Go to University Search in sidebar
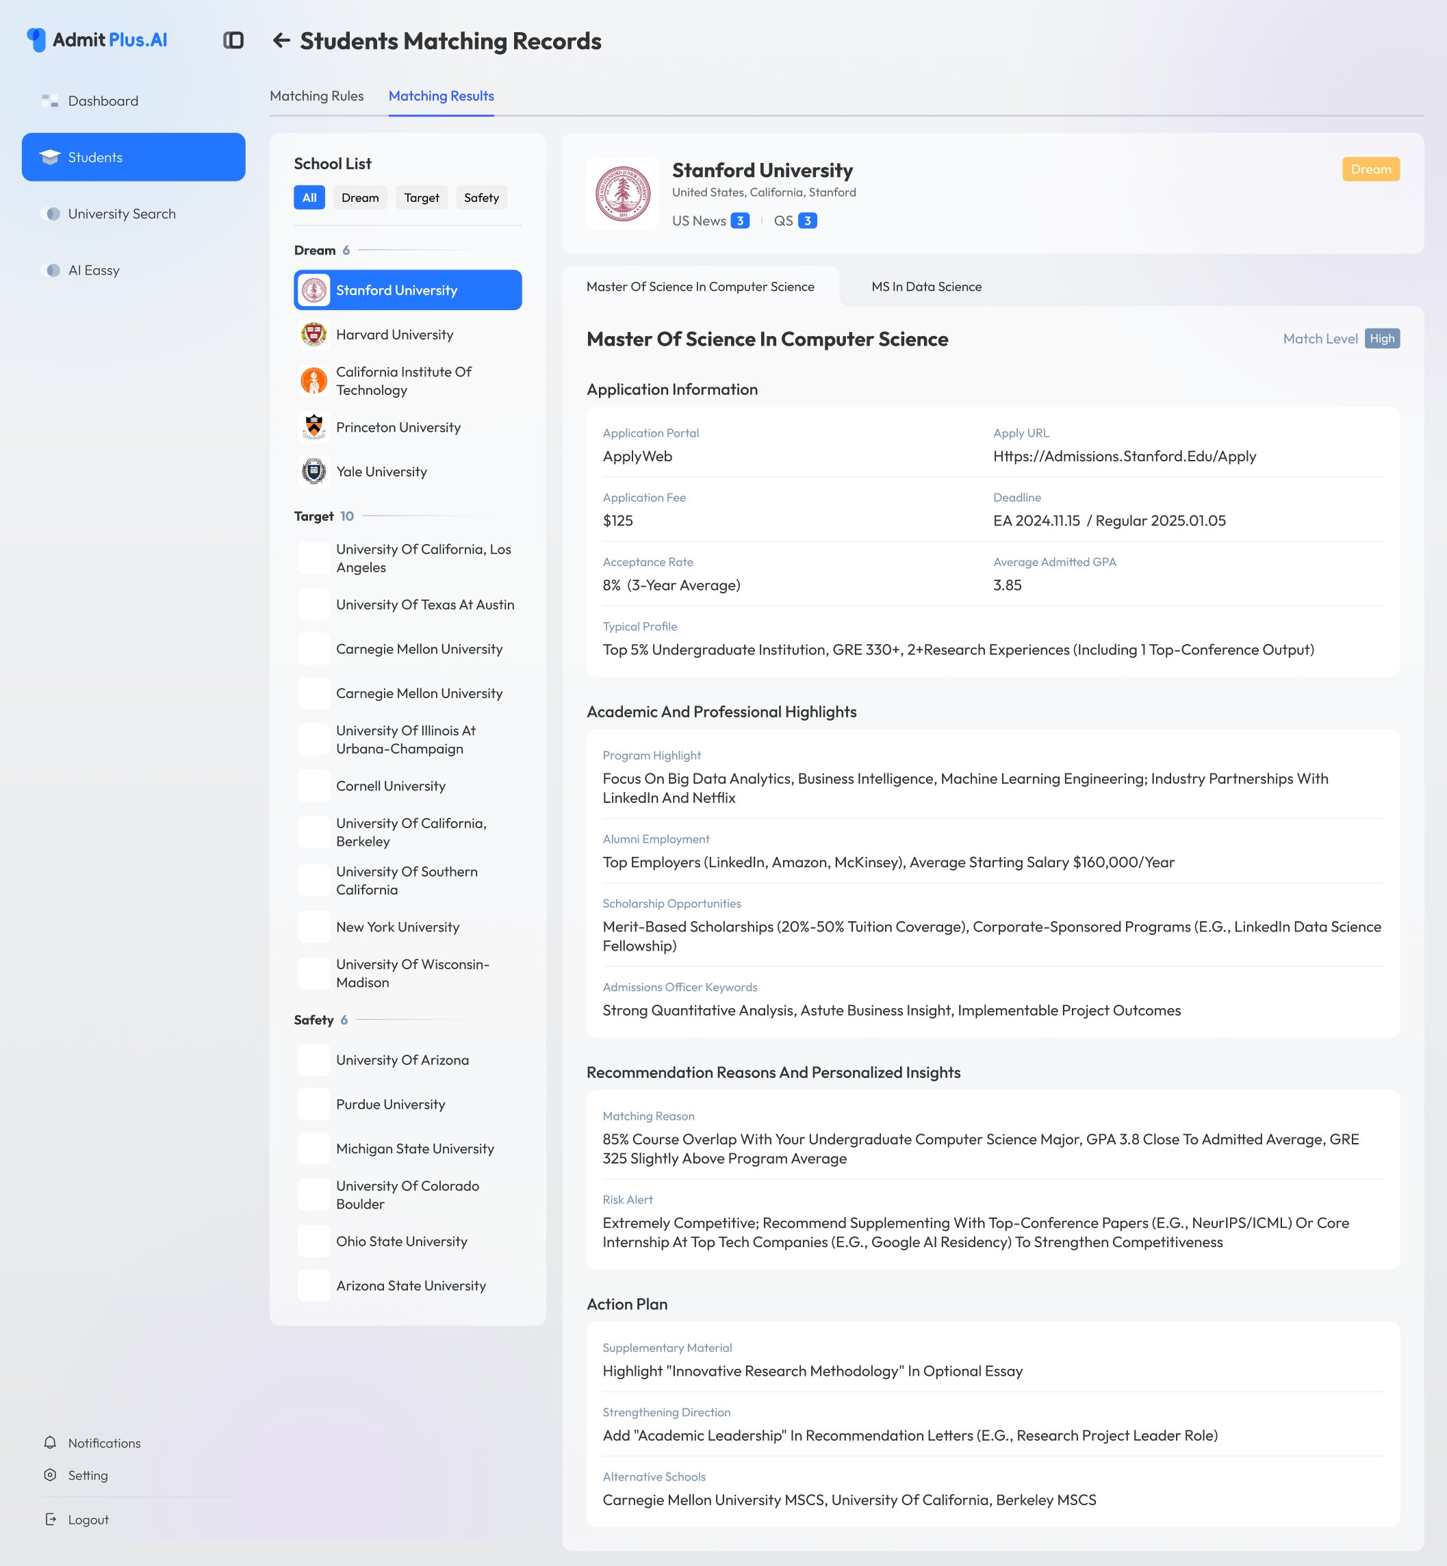The width and height of the screenshot is (1447, 1566). (121, 214)
